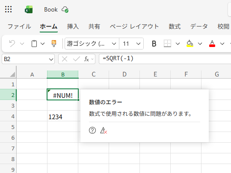The height and width of the screenshot is (173, 231).
Task: Cancel formula entry X icon
Action: [x=65, y=59]
